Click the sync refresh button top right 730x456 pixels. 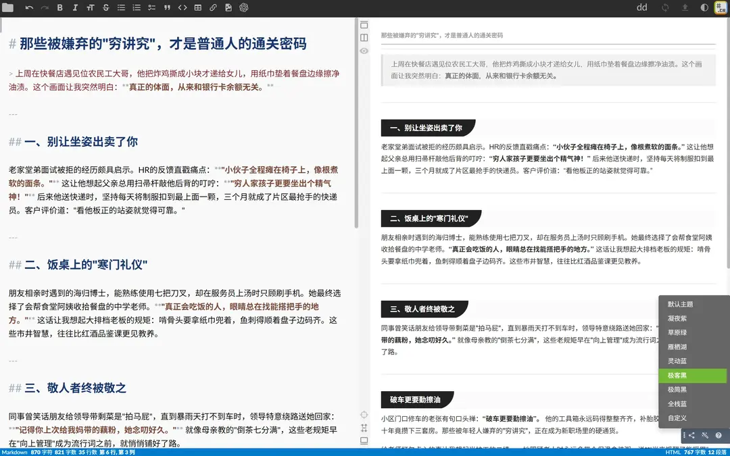665,7
